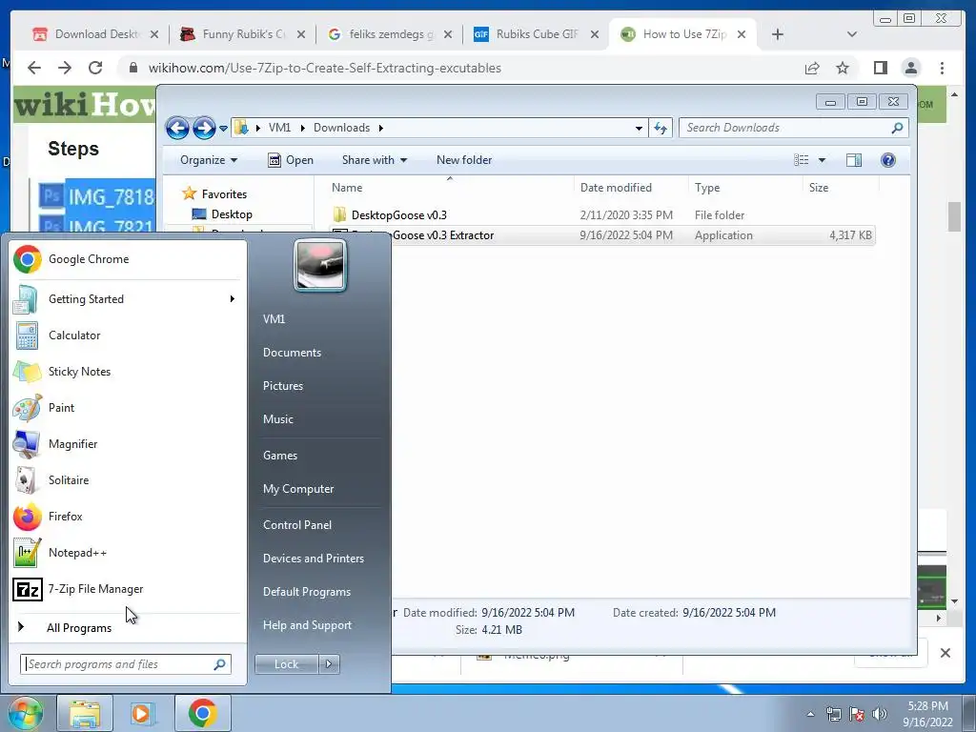Click the Open toolbar button
This screenshot has width=976, height=732.
290,160
